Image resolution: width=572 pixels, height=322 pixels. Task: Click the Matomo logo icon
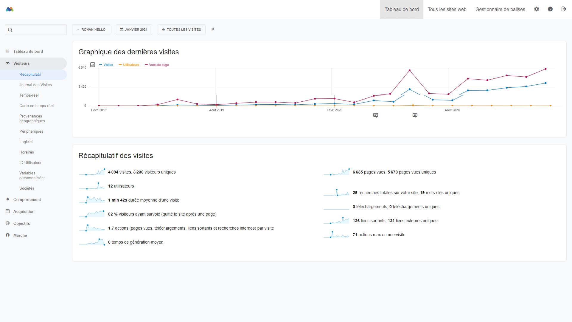[10, 9]
